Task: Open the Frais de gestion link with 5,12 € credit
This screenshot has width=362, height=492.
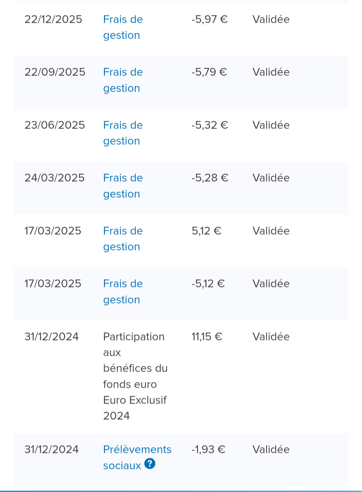Action: point(123,239)
